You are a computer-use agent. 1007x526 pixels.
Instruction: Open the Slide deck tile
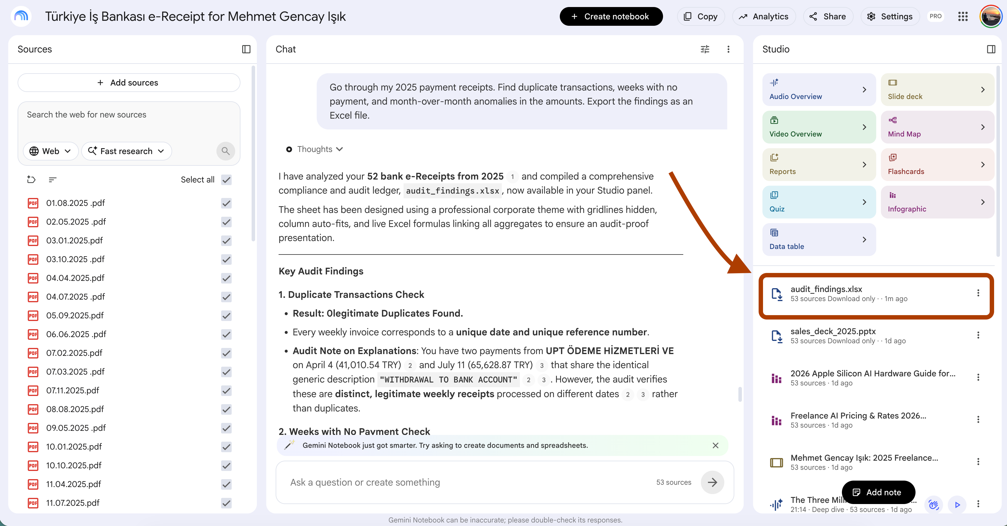(x=937, y=89)
